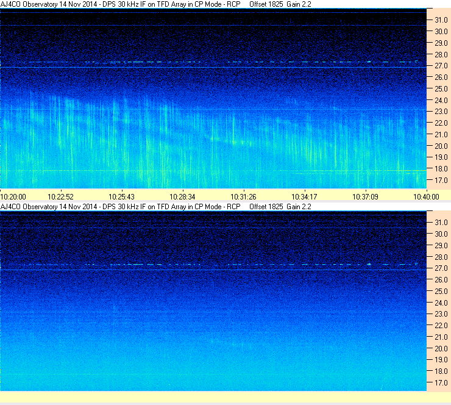Select the lower spectrogram title text
This screenshot has width=451, height=405.
point(155,207)
